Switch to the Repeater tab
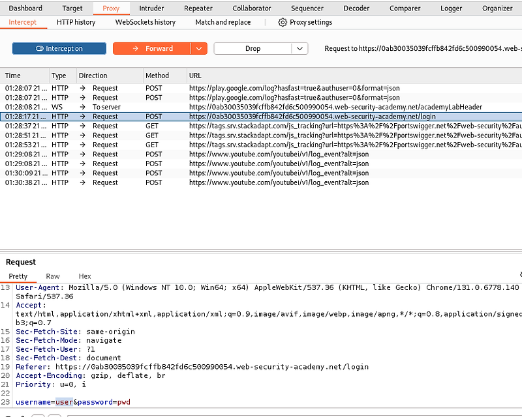The width and height of the screenshot is (522, 417). [x=198, y=8]
